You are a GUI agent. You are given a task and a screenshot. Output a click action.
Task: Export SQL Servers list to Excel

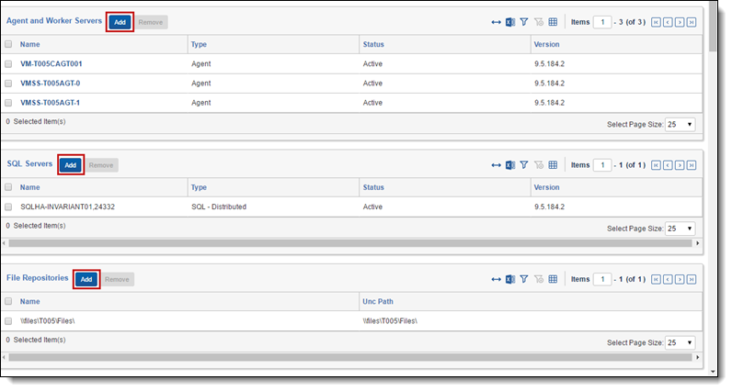coord(509,165)
